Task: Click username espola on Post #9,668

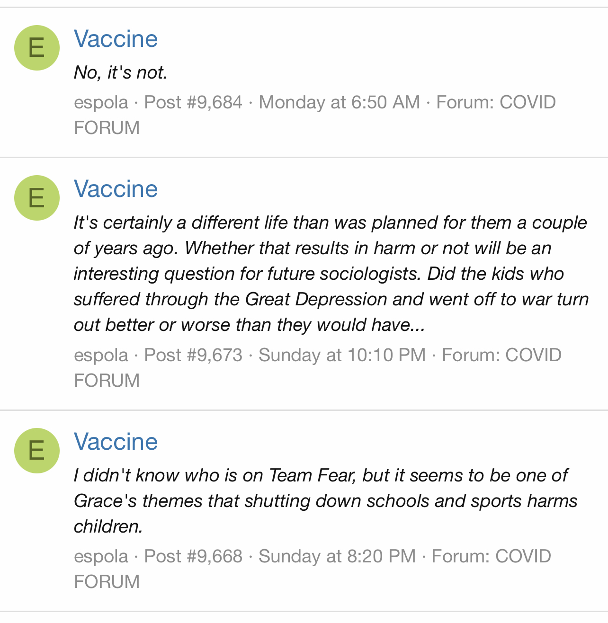Action: pyautogui.click(x=101, y=556)
